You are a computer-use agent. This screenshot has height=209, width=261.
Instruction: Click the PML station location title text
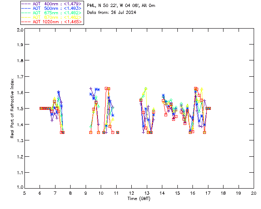121,6
